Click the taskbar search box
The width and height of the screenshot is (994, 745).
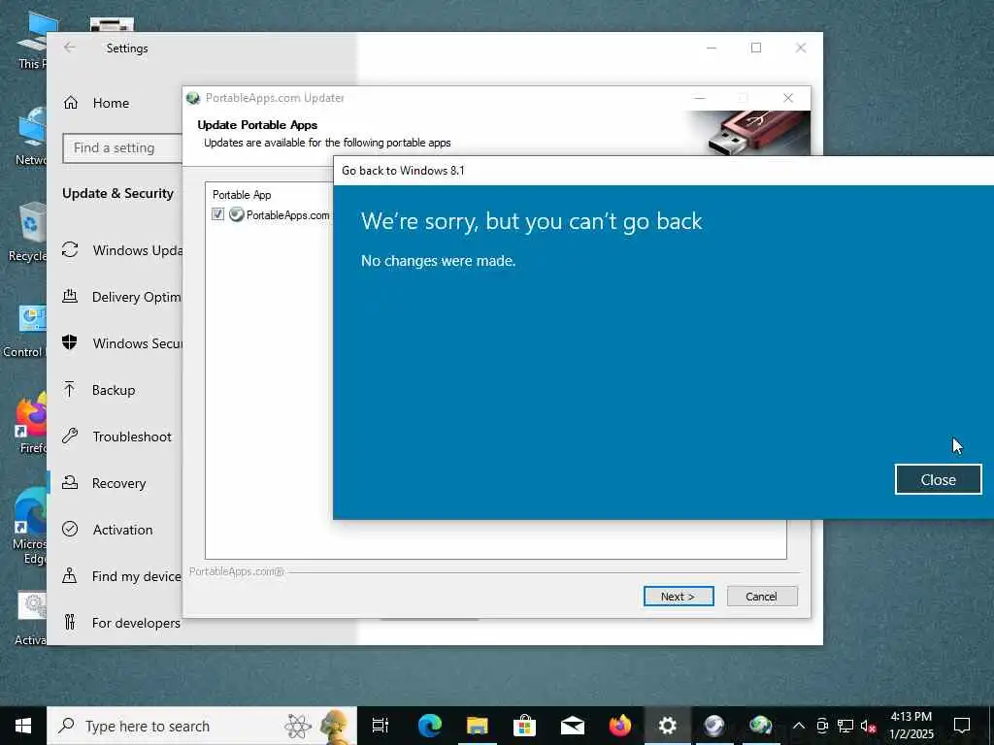(202, 726)
